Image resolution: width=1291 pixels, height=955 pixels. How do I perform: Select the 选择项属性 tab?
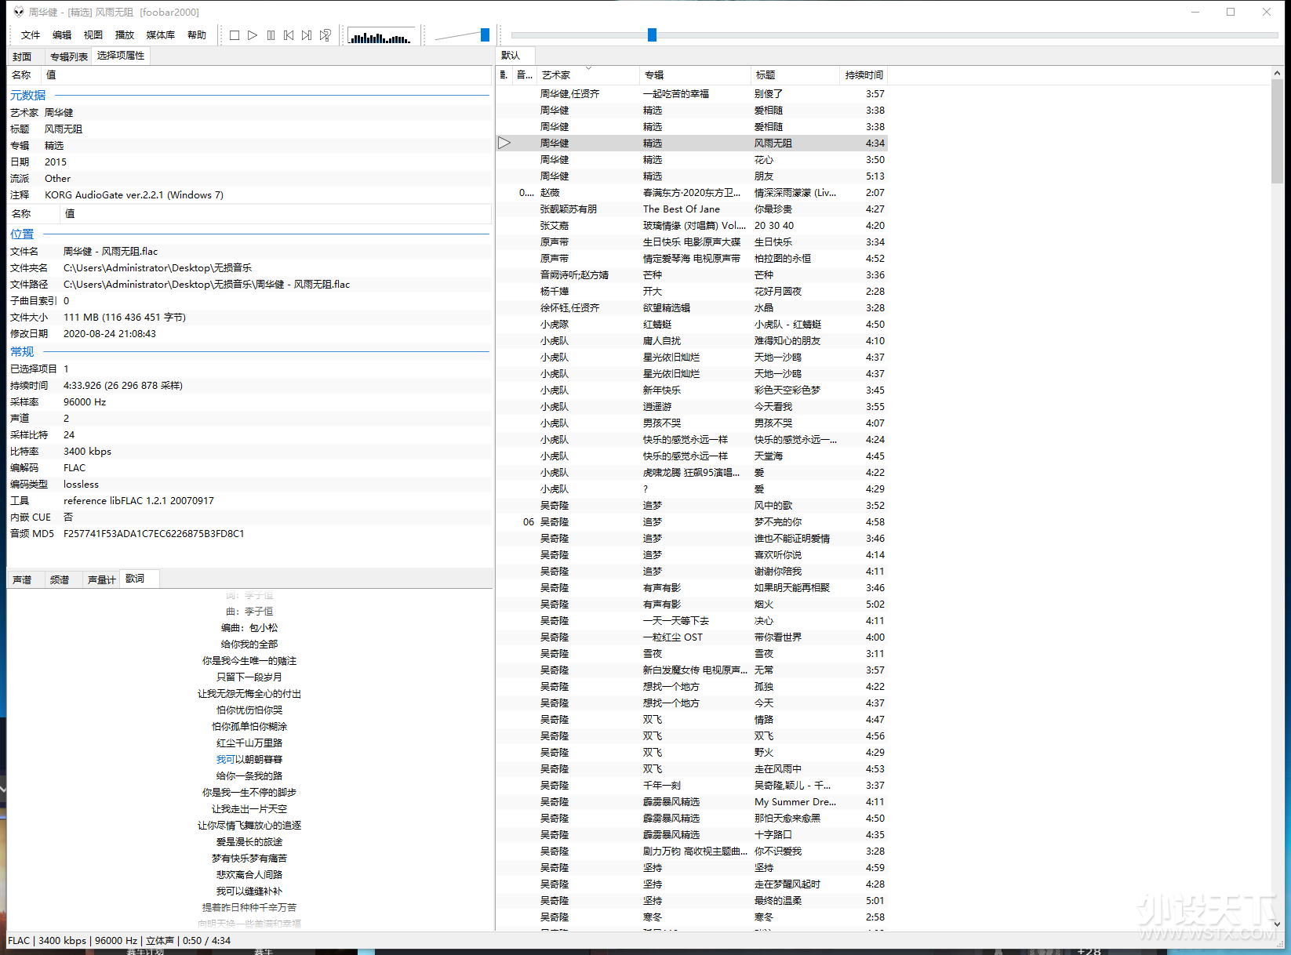click(x=121, y=56)
